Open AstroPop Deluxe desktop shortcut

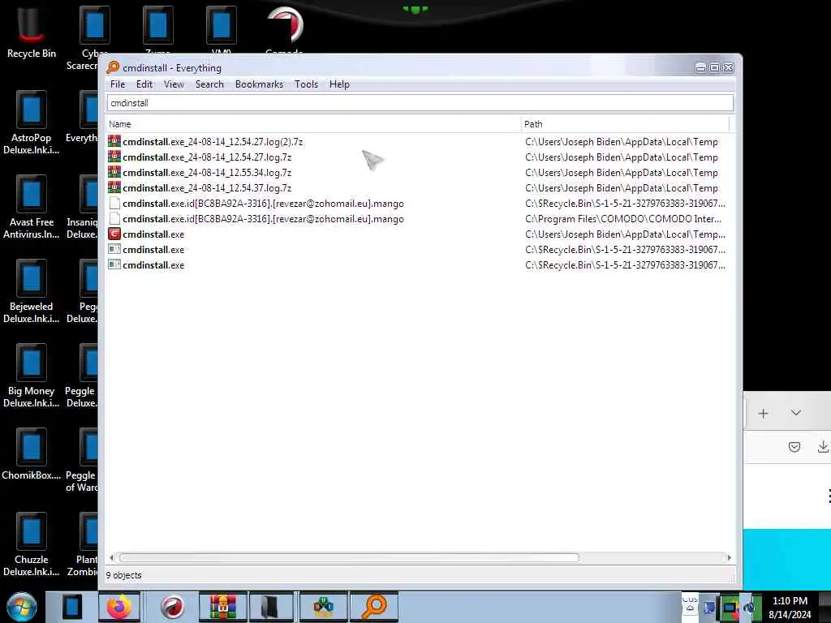31,122
